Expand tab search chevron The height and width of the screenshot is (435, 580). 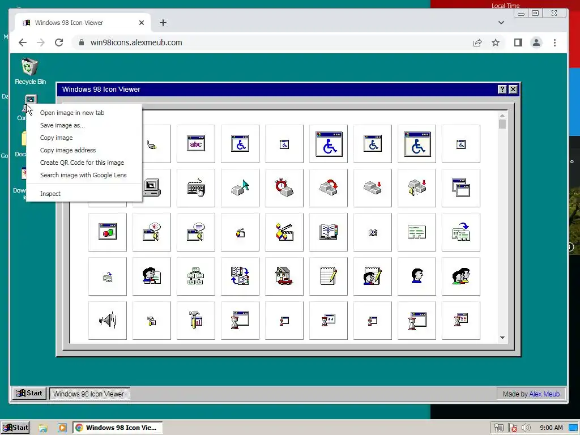point(501,23)
